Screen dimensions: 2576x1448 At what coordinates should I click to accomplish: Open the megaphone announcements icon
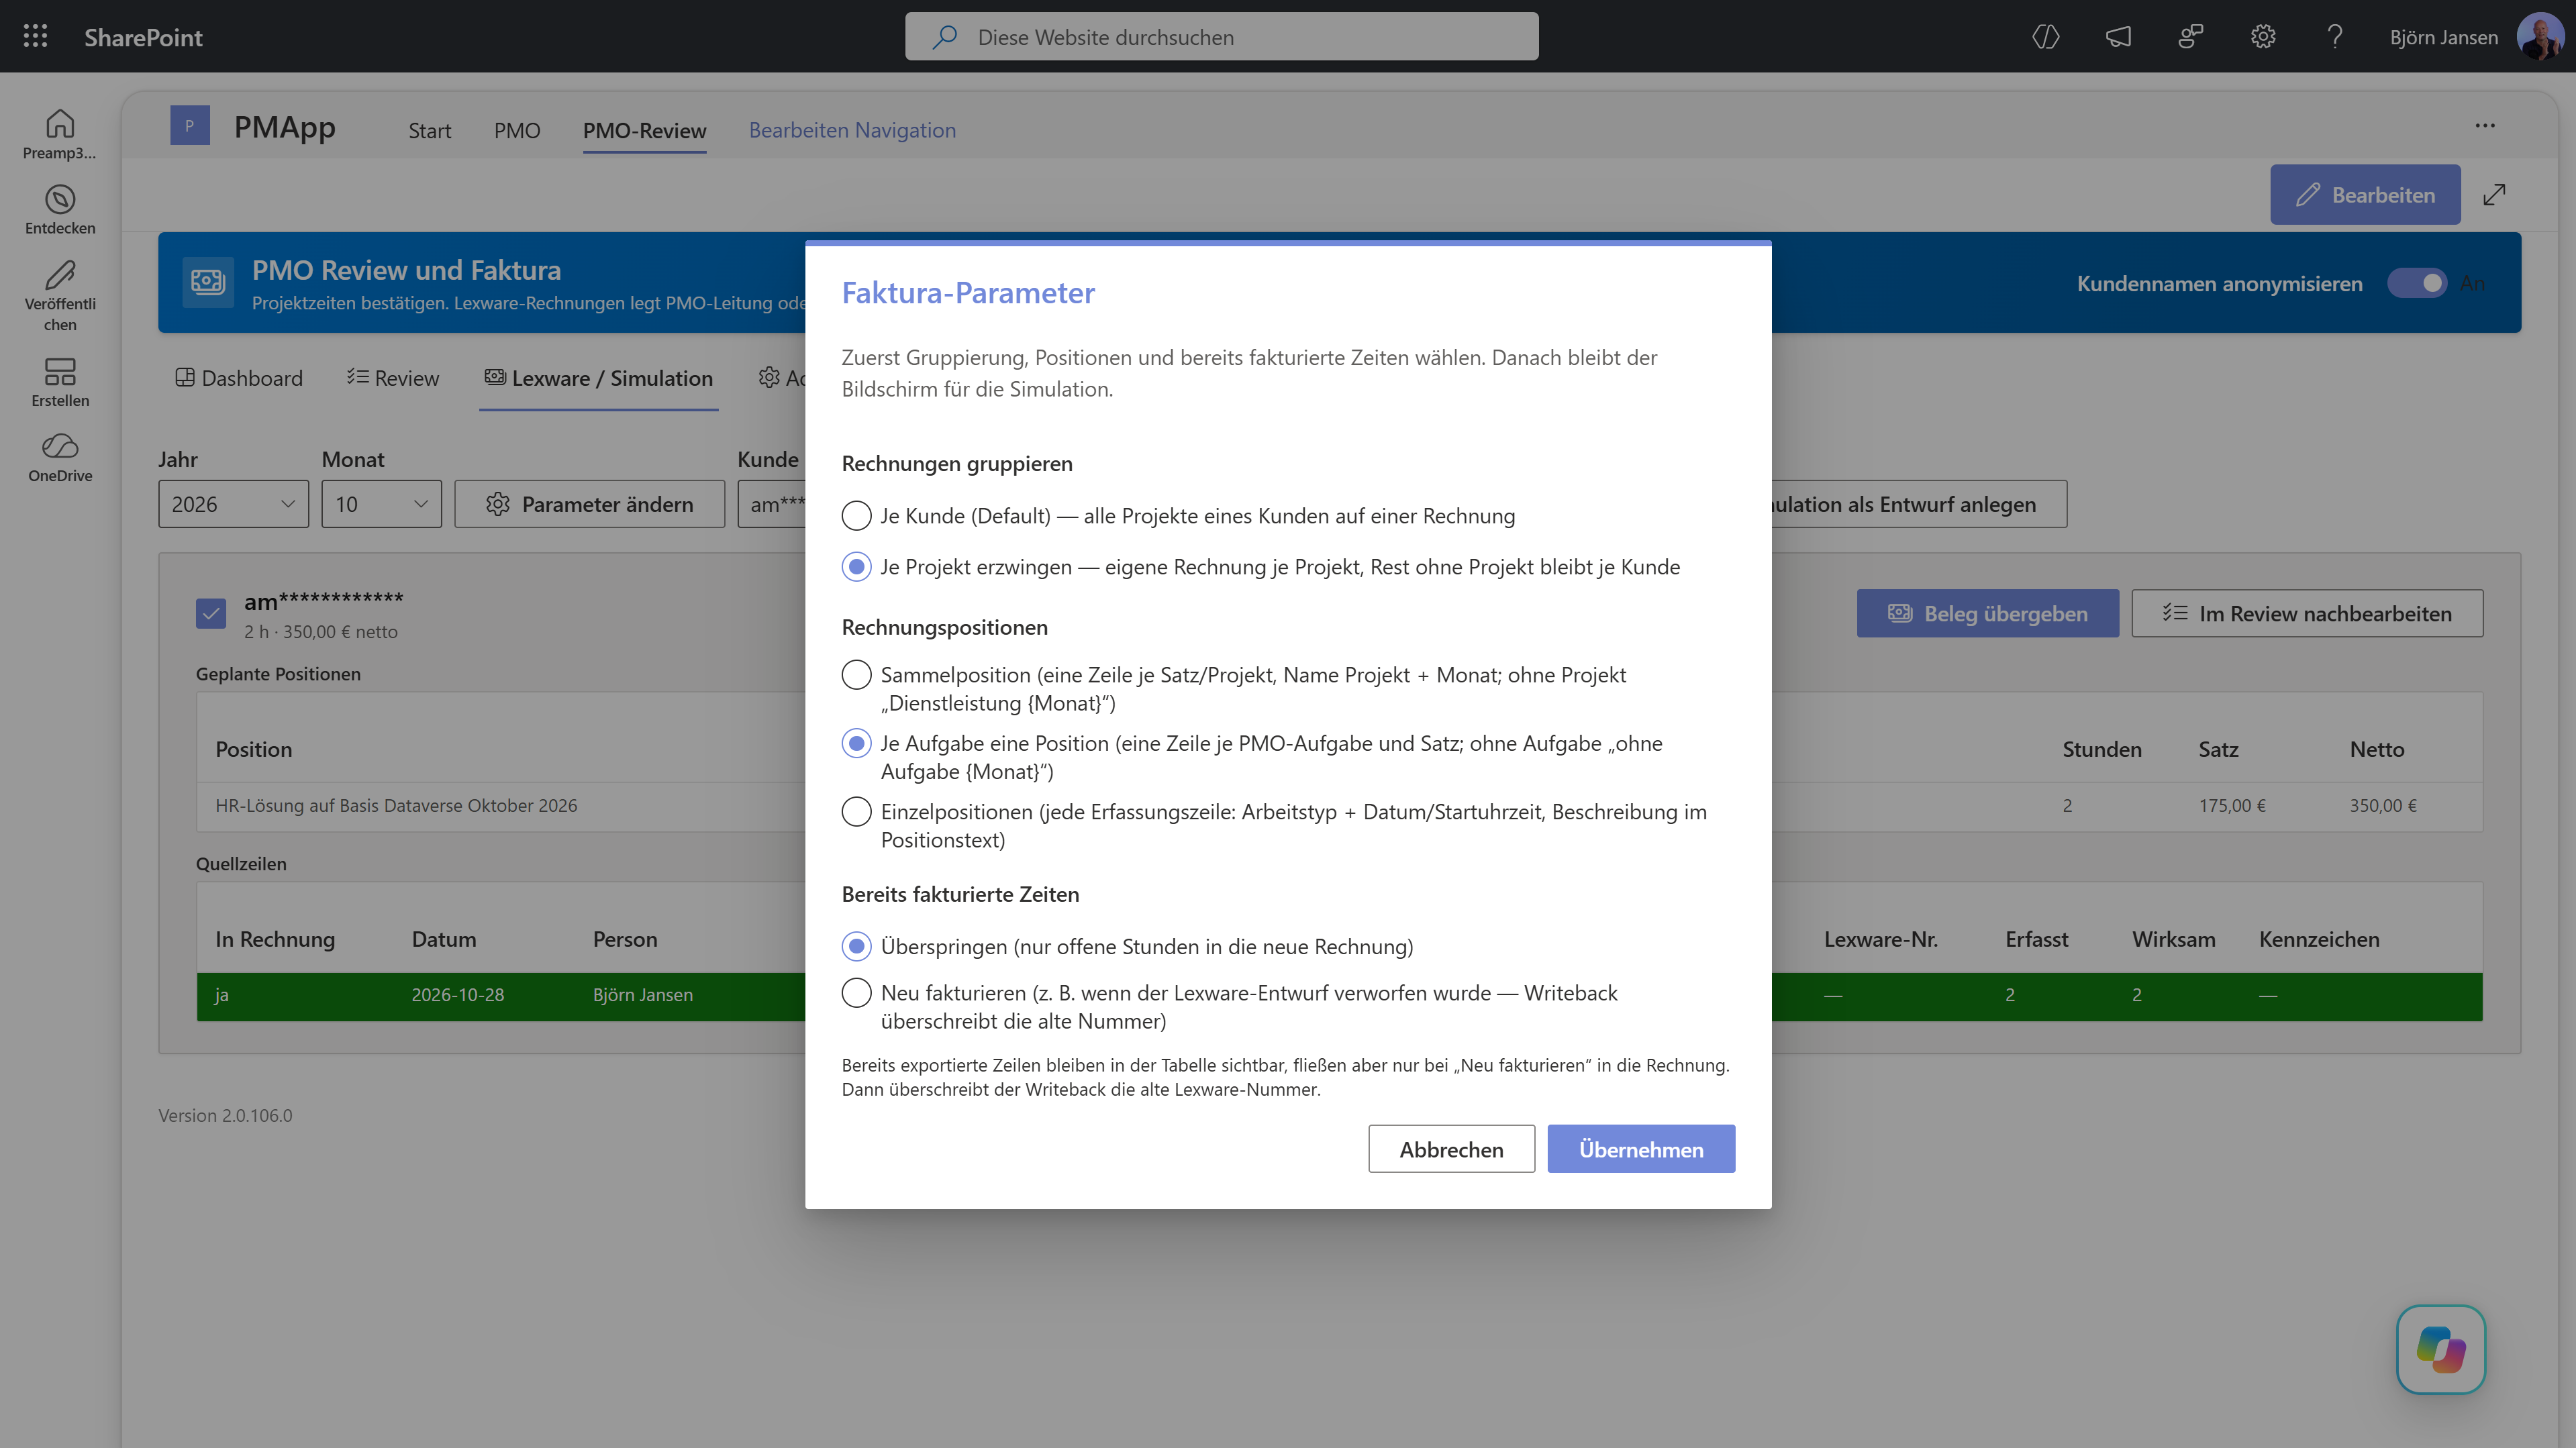point(2118,37)
